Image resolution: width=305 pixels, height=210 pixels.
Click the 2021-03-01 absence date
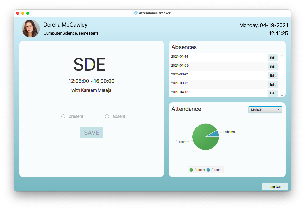(180, 74)
